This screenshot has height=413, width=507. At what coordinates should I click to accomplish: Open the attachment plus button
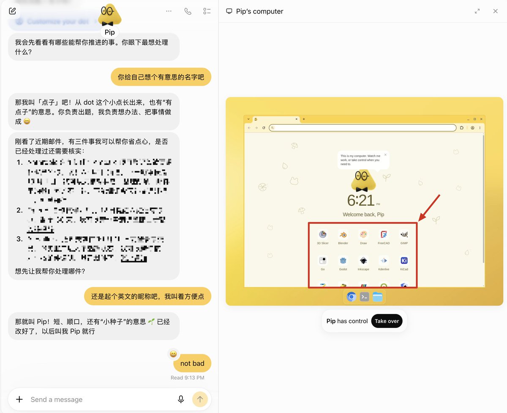(x=19, y=399)
